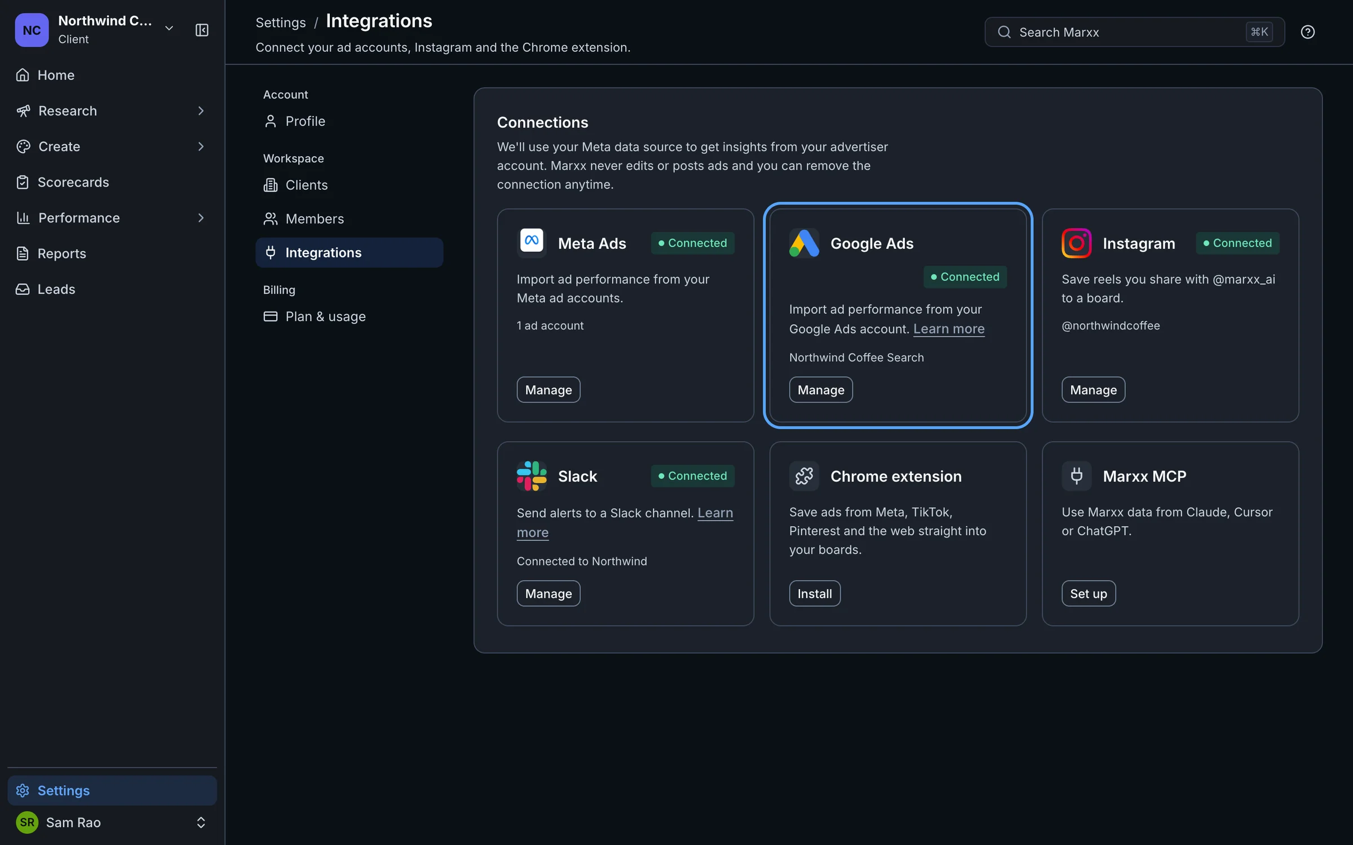Expand the Research submenu chevron
The width and height of the screenshot is (1353, 845).
pos(201,111)
